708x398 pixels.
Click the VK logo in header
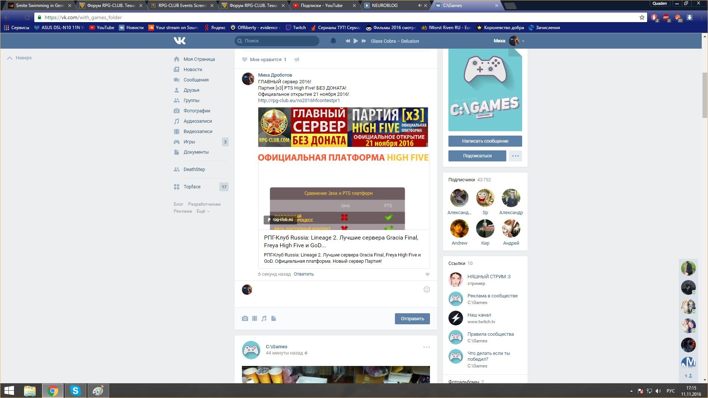coord(180,41)
